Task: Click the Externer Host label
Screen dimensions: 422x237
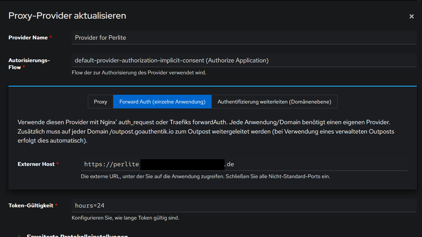Action: pos(36,164)
